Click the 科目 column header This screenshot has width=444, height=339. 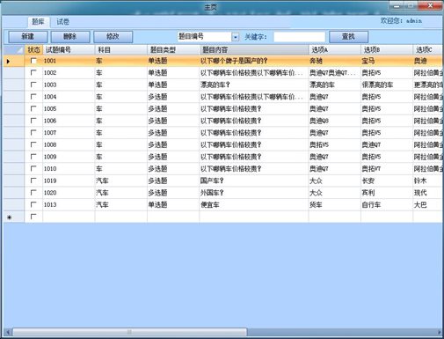click(x=121, y=50)
